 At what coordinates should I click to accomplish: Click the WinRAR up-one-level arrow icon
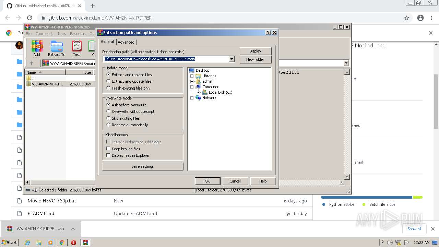[x=32, y=63]
